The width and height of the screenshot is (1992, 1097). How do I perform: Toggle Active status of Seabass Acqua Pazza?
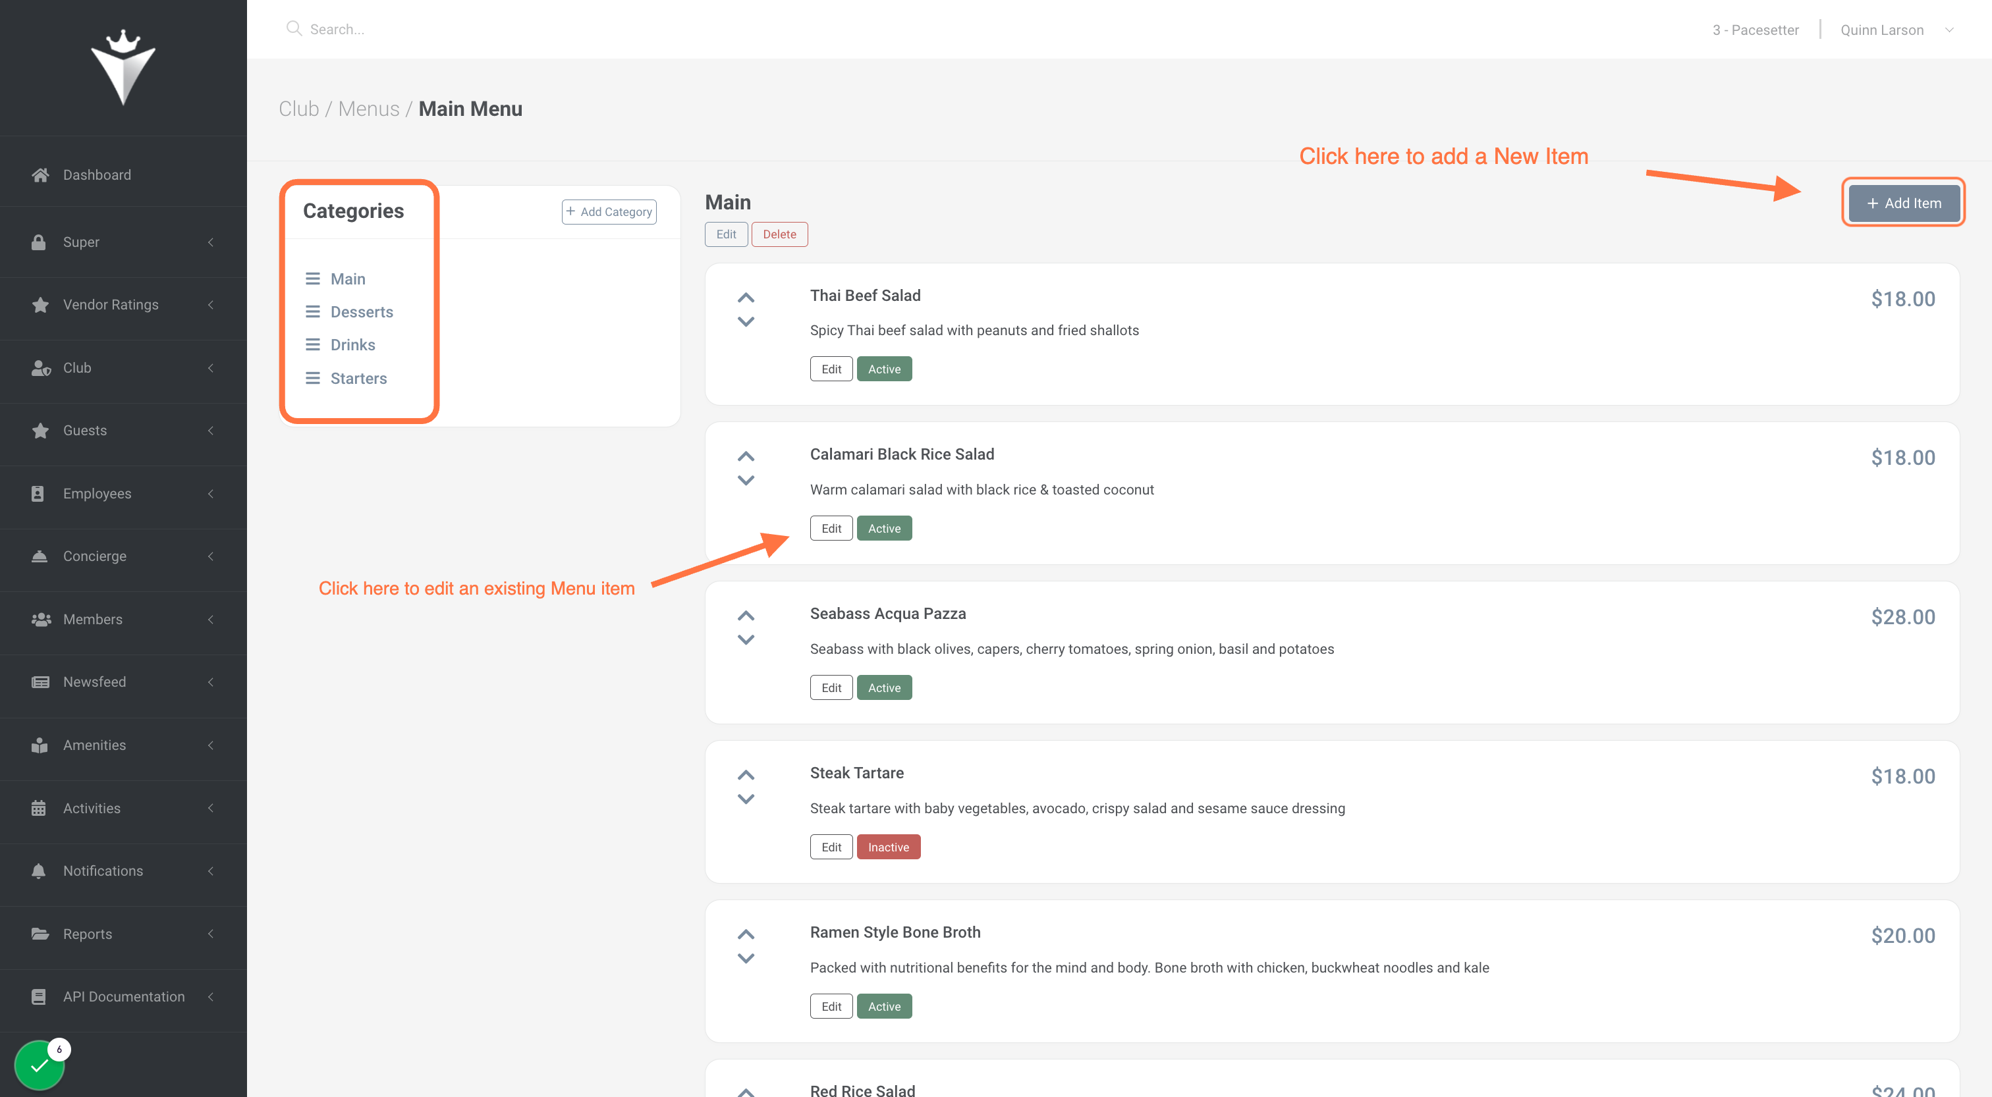coord(884,687)
